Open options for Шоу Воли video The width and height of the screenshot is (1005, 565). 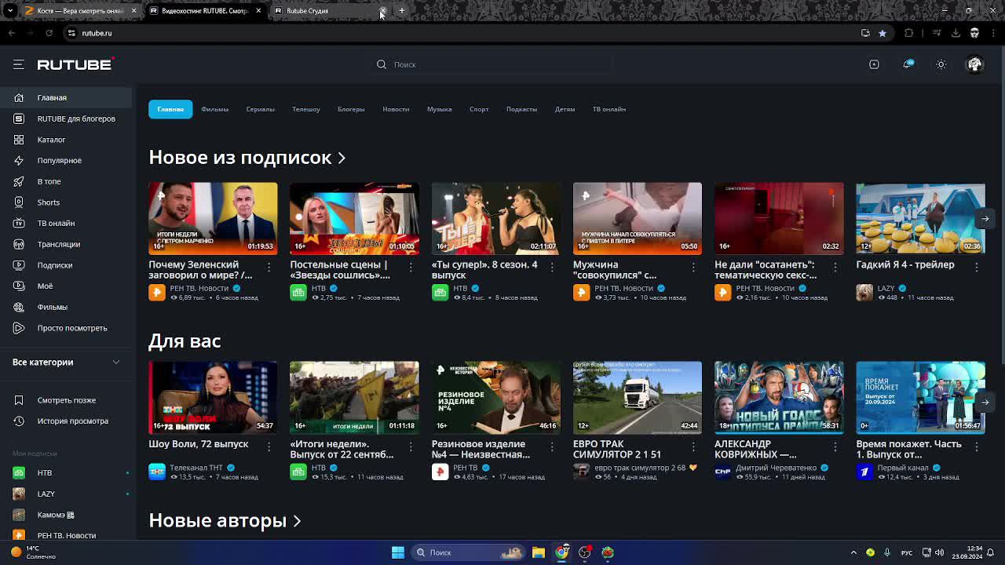(x=269, y=447)
